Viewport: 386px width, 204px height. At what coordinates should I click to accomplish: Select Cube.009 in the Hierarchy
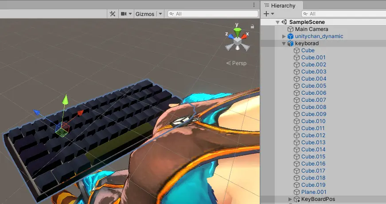pos(314,114)
